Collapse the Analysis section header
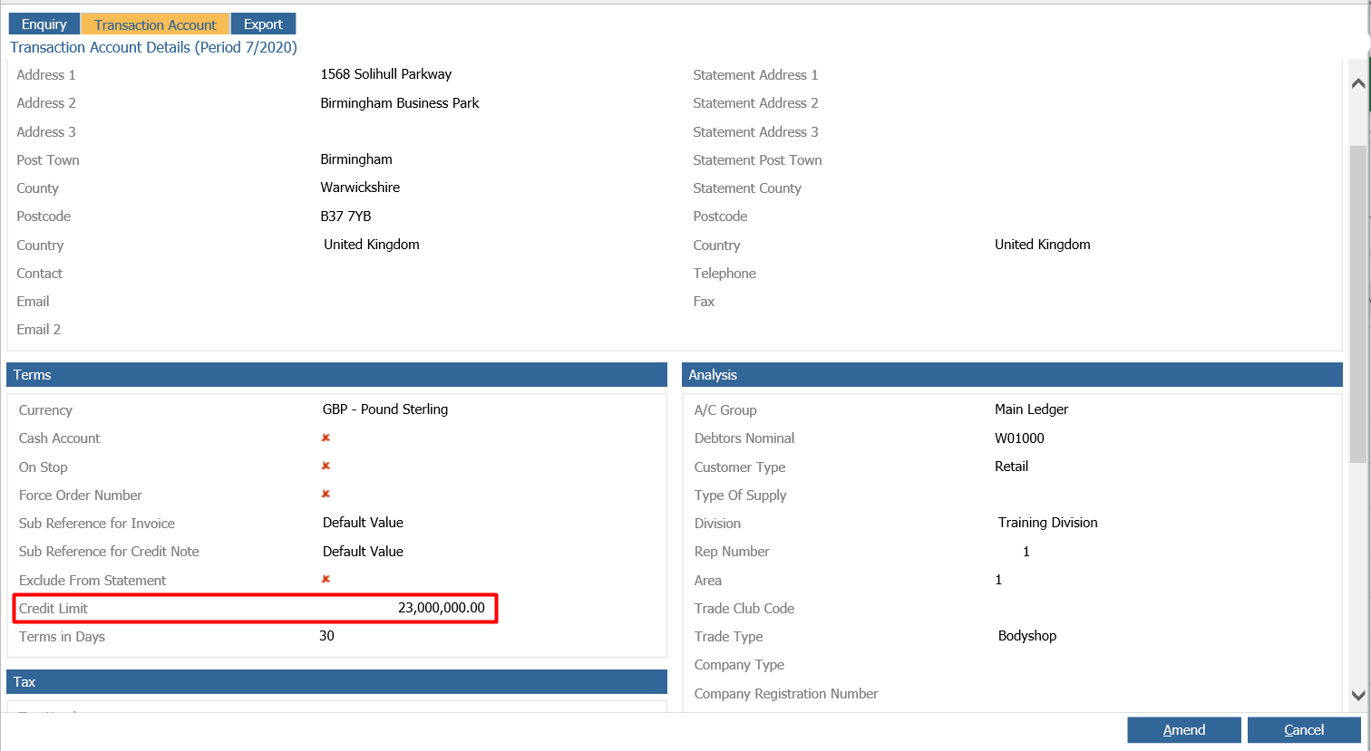Screen dimensions: 1371x751 tap(1011, 375)
